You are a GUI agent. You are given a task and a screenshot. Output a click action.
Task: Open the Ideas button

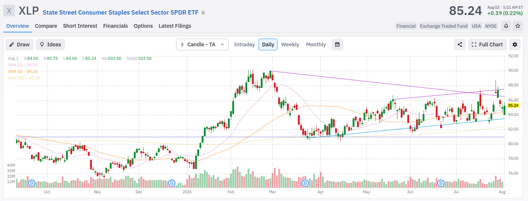(x=50, y=45)
